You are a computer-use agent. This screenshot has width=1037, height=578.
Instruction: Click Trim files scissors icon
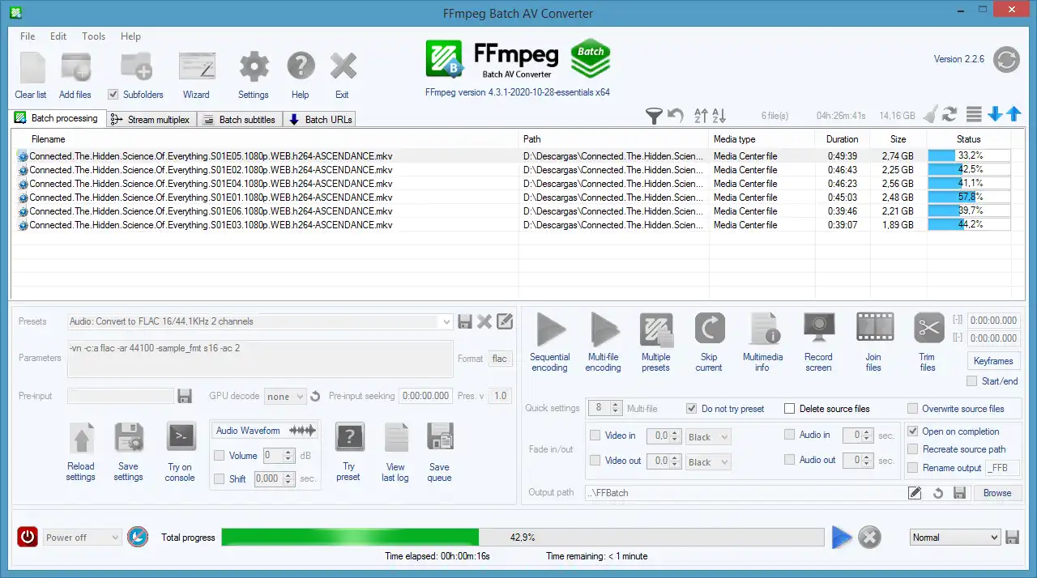(x=928, y=328)
